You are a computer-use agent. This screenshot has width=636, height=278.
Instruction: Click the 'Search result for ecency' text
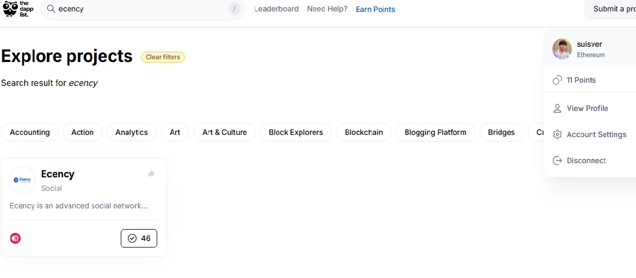tap(50, 83)
